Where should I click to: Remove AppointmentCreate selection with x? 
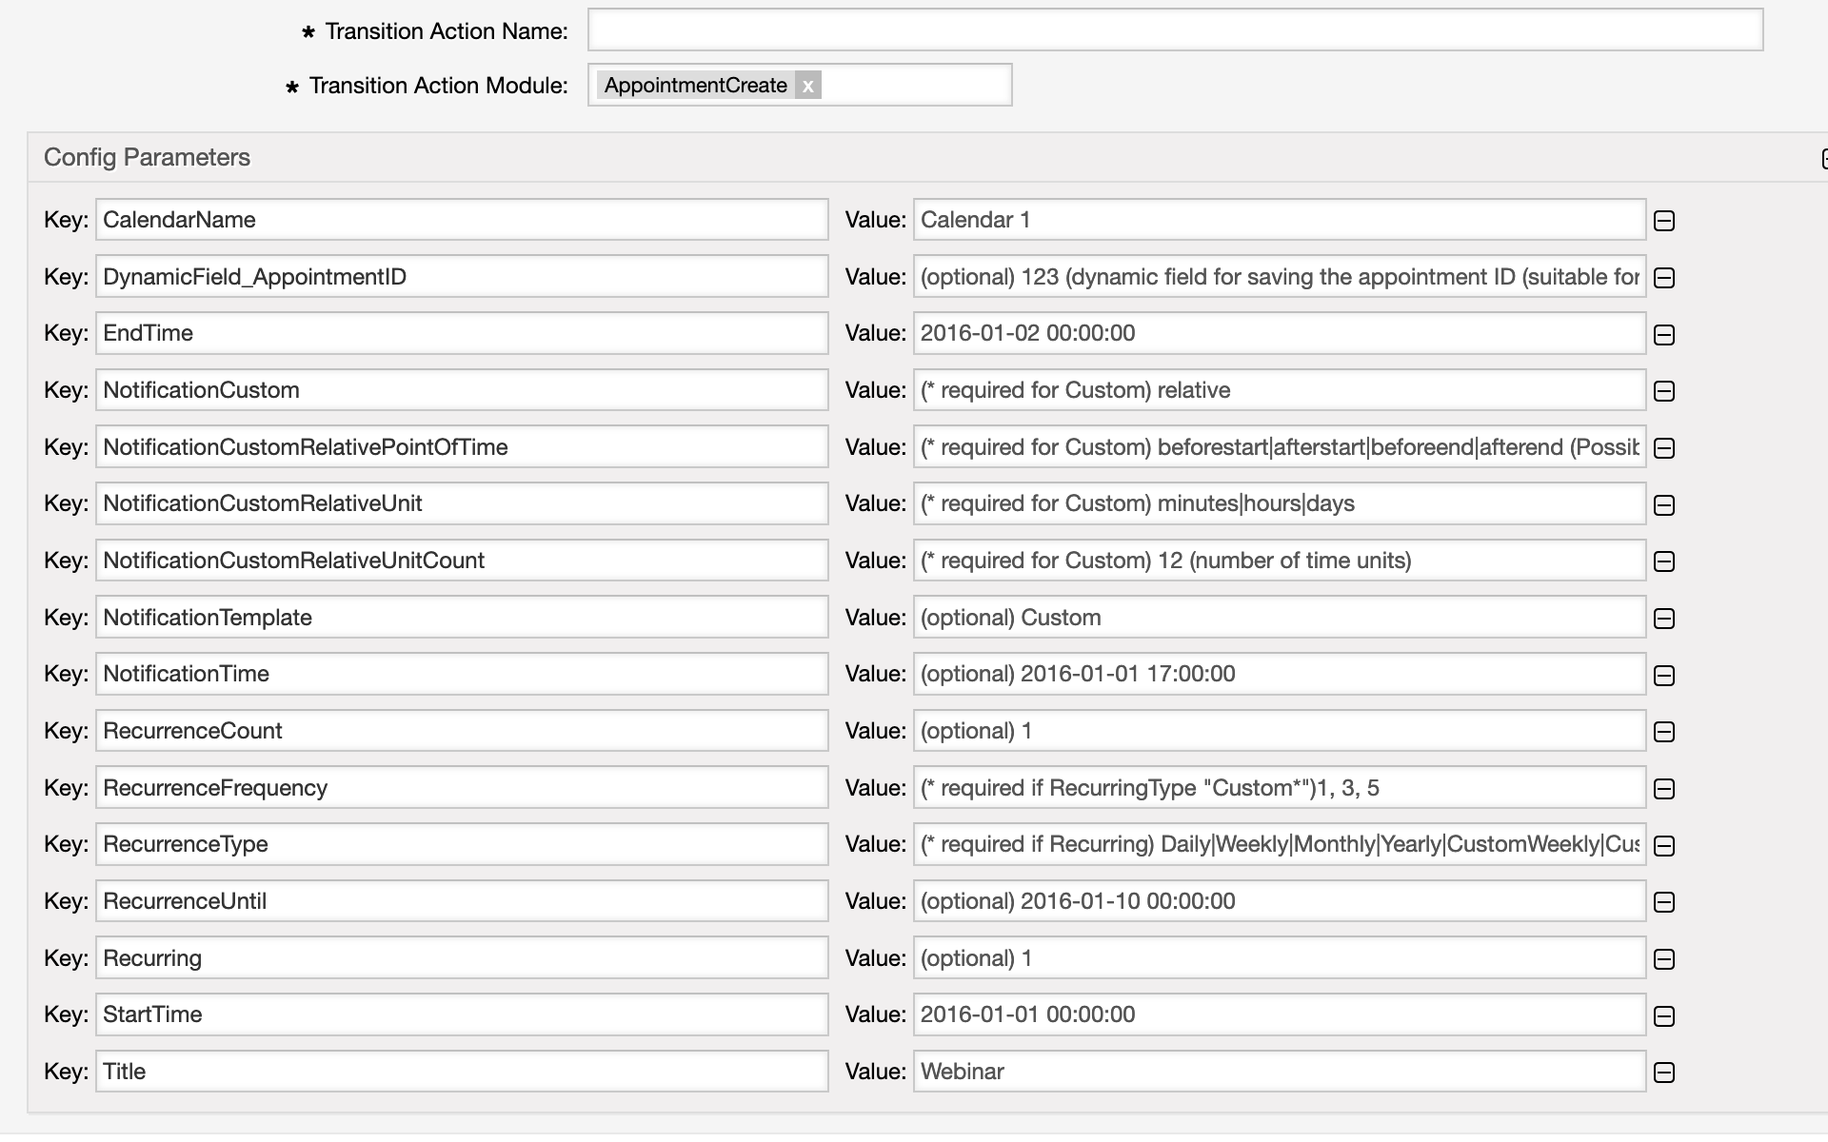click(x=807, y=86)
